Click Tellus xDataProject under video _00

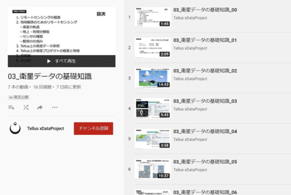click(190, 18)
